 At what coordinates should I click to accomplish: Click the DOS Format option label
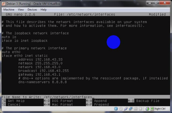tap(62, 101)
